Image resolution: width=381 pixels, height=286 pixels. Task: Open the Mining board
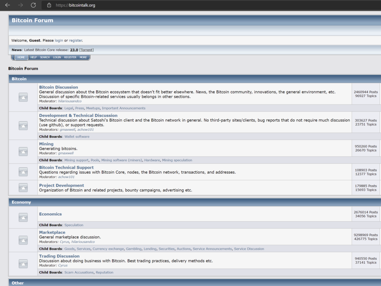point(46,144)
